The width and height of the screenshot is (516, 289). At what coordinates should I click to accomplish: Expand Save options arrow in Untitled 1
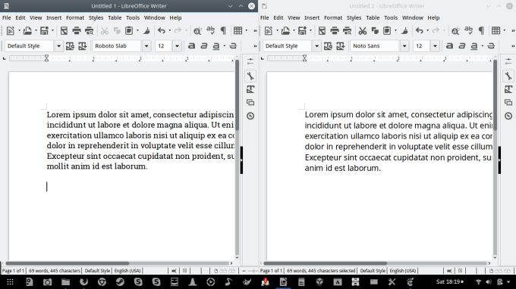[x=52, y=31]
